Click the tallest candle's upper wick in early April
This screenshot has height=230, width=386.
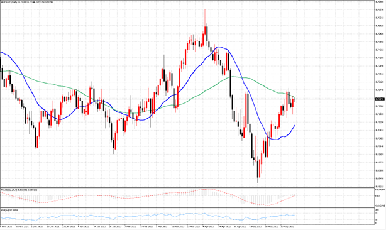tap(205, 17)
